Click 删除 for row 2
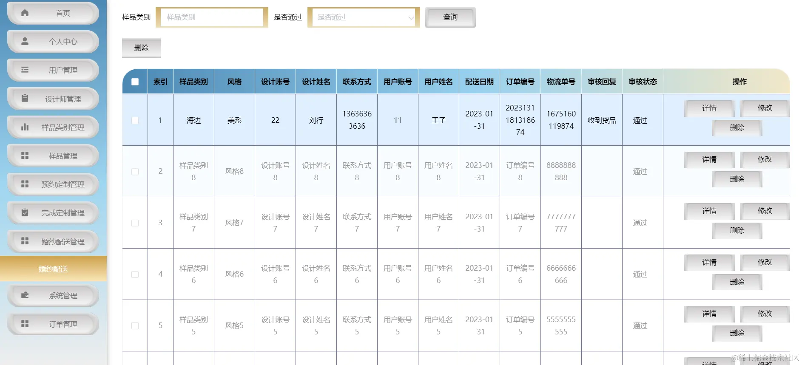The height and width of the screenshot is (365, 802). tap(737, 179)
